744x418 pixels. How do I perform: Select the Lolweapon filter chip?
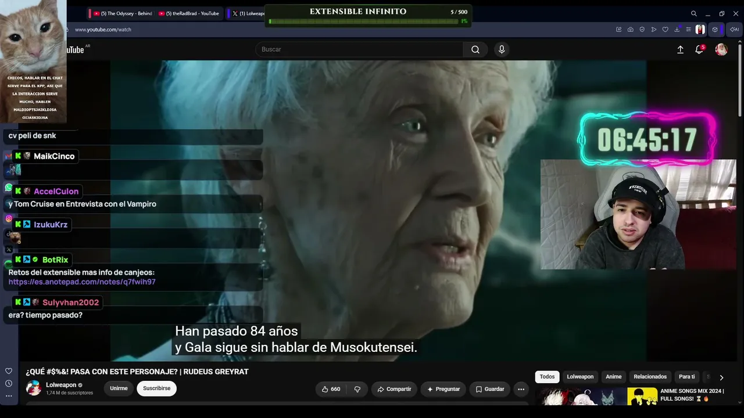(580, 377)
